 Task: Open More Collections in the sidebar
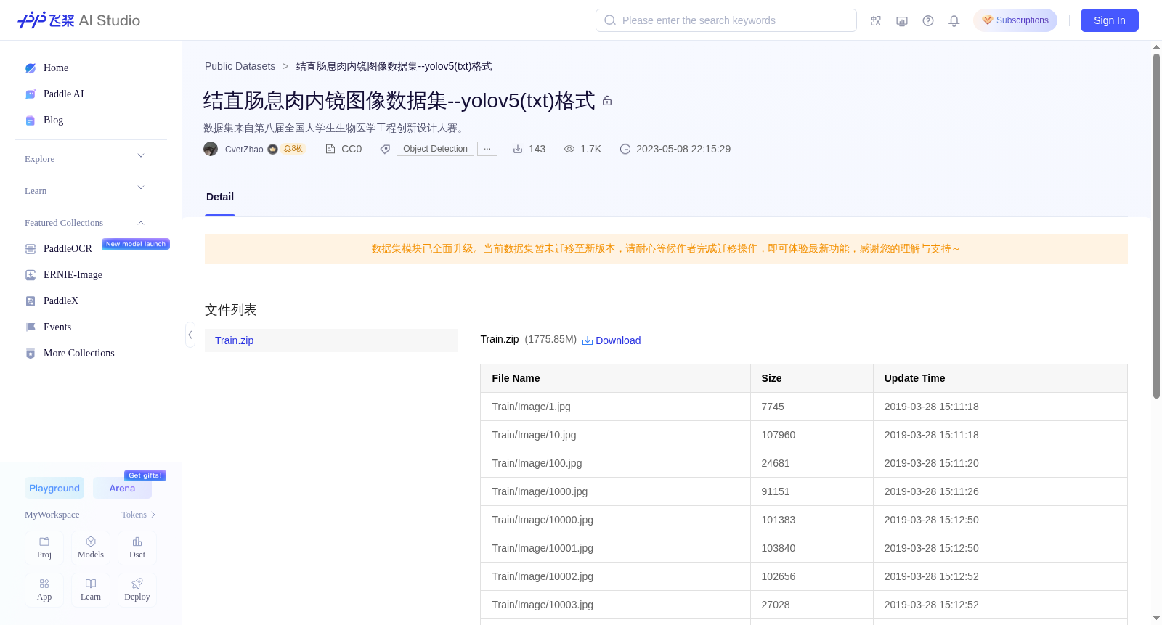pyautogui.click(x=79, y=354)
